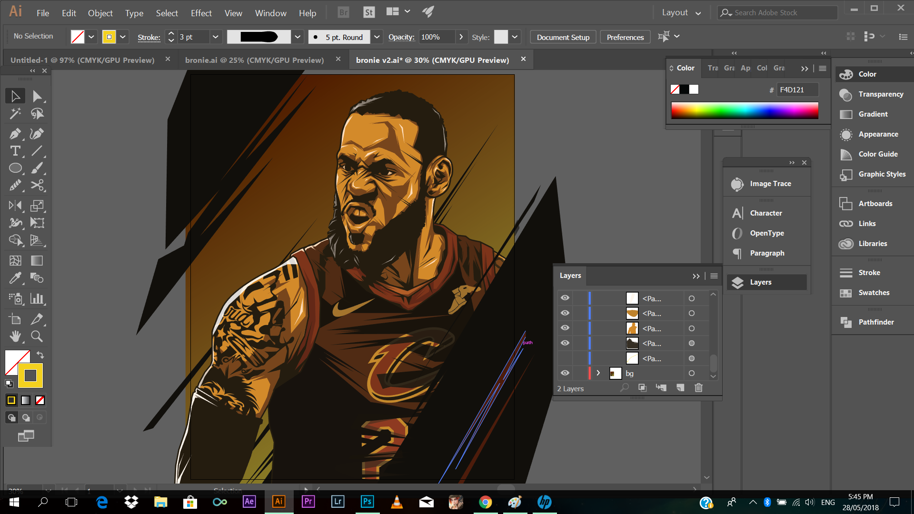This screenshot has width=914, height=514.
Task: Open the Object menu
Action: pyautogui.click(x=100, y=13)
